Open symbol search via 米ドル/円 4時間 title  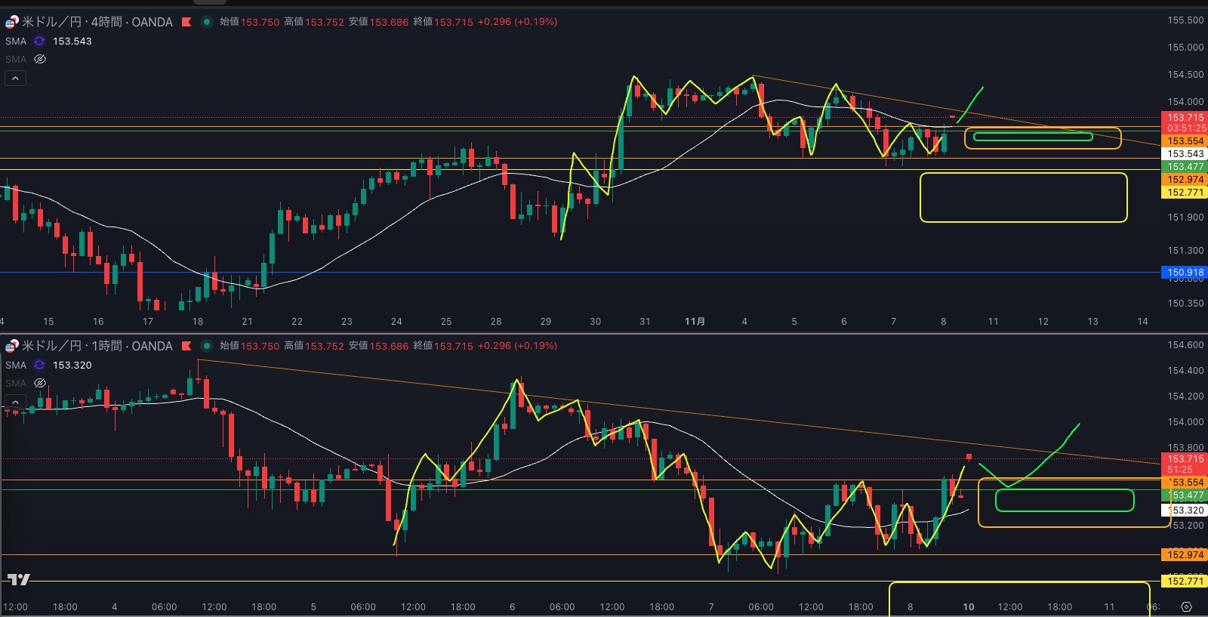tap(97, 22)
